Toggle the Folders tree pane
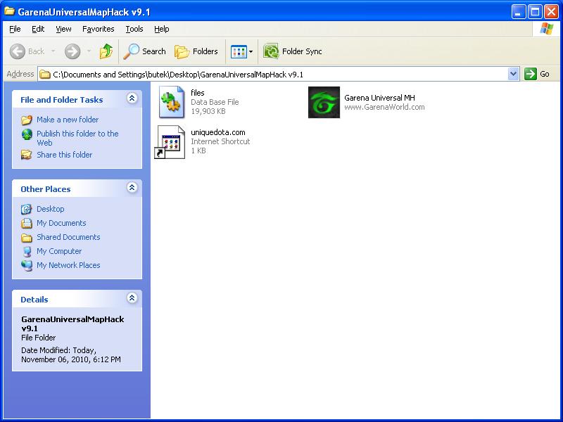 click(196, 51)
